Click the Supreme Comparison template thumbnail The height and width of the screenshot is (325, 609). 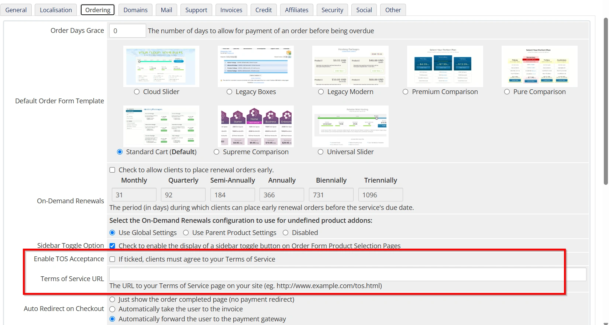tap(256, 127)
